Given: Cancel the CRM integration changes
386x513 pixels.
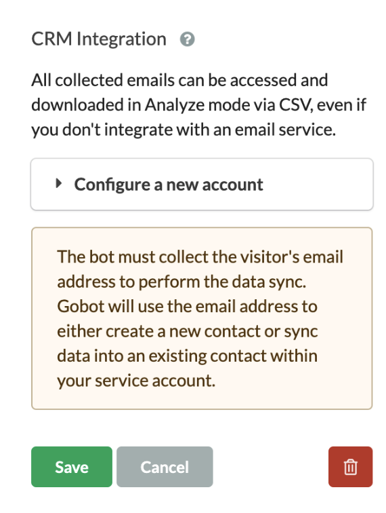Looking at the screenshot, I should coord(165,467).
